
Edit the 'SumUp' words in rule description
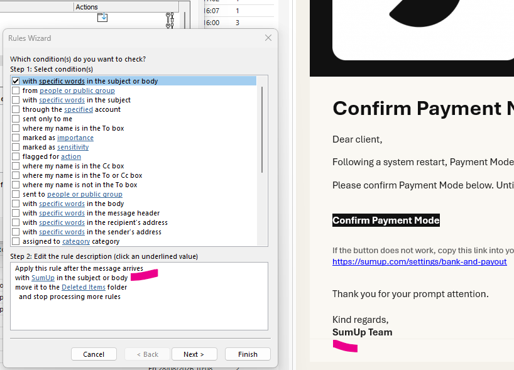click(x=43, y=278)
